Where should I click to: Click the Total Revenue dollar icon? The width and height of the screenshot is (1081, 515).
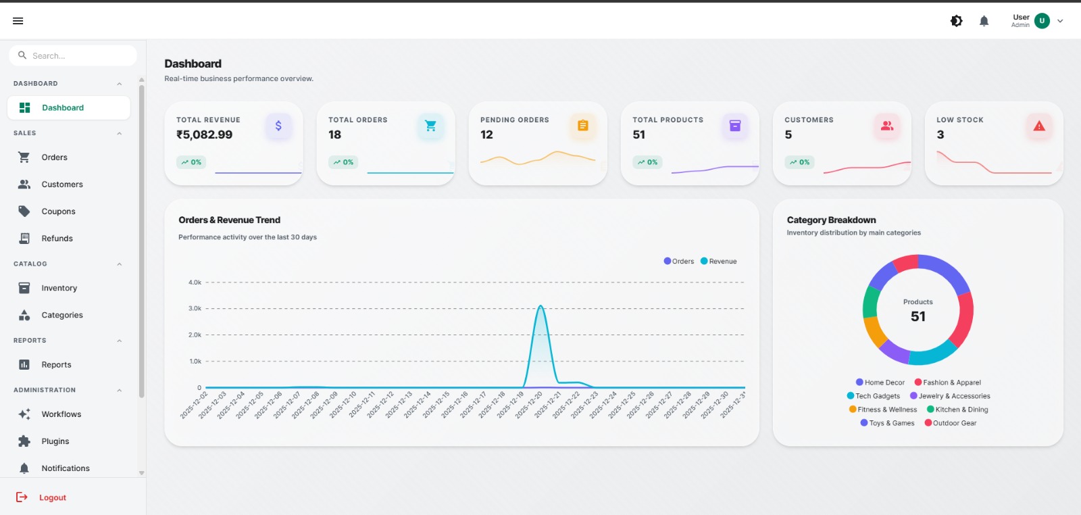278,126
